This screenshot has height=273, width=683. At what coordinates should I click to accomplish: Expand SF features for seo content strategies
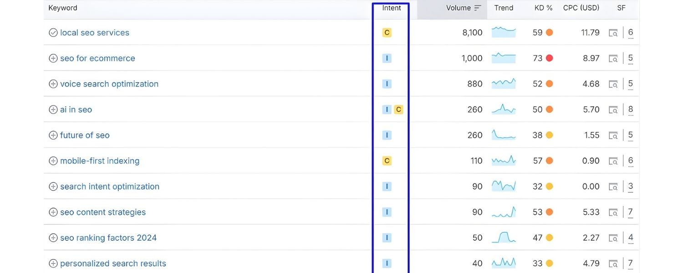click(x=630, y=212)
